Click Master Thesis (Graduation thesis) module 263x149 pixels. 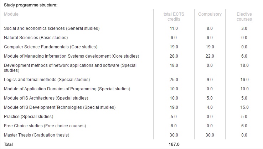click(37, 135)
